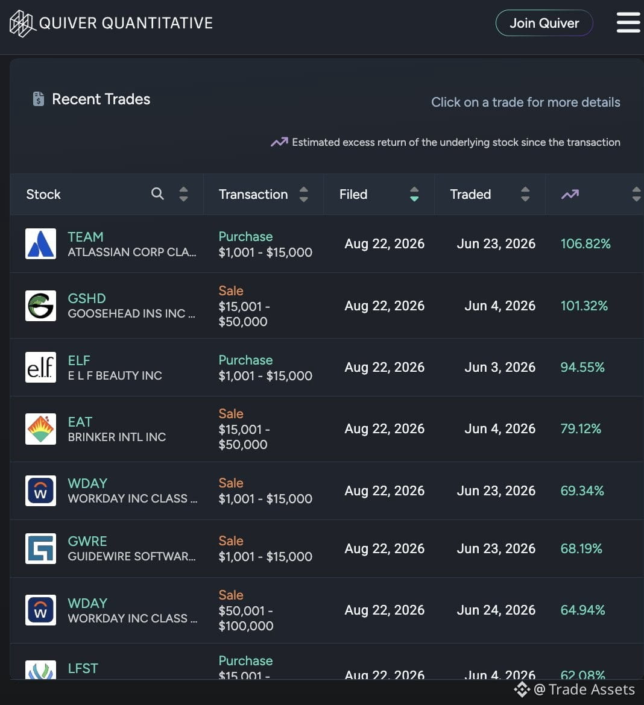Click the Stock column header label
This screenshot has height=705, width=644.
(43, 194)
